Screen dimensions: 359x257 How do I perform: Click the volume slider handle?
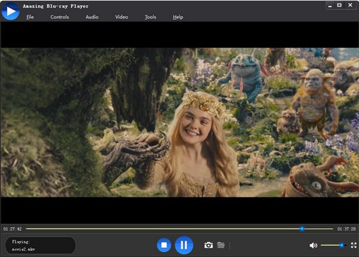[342, 246]
